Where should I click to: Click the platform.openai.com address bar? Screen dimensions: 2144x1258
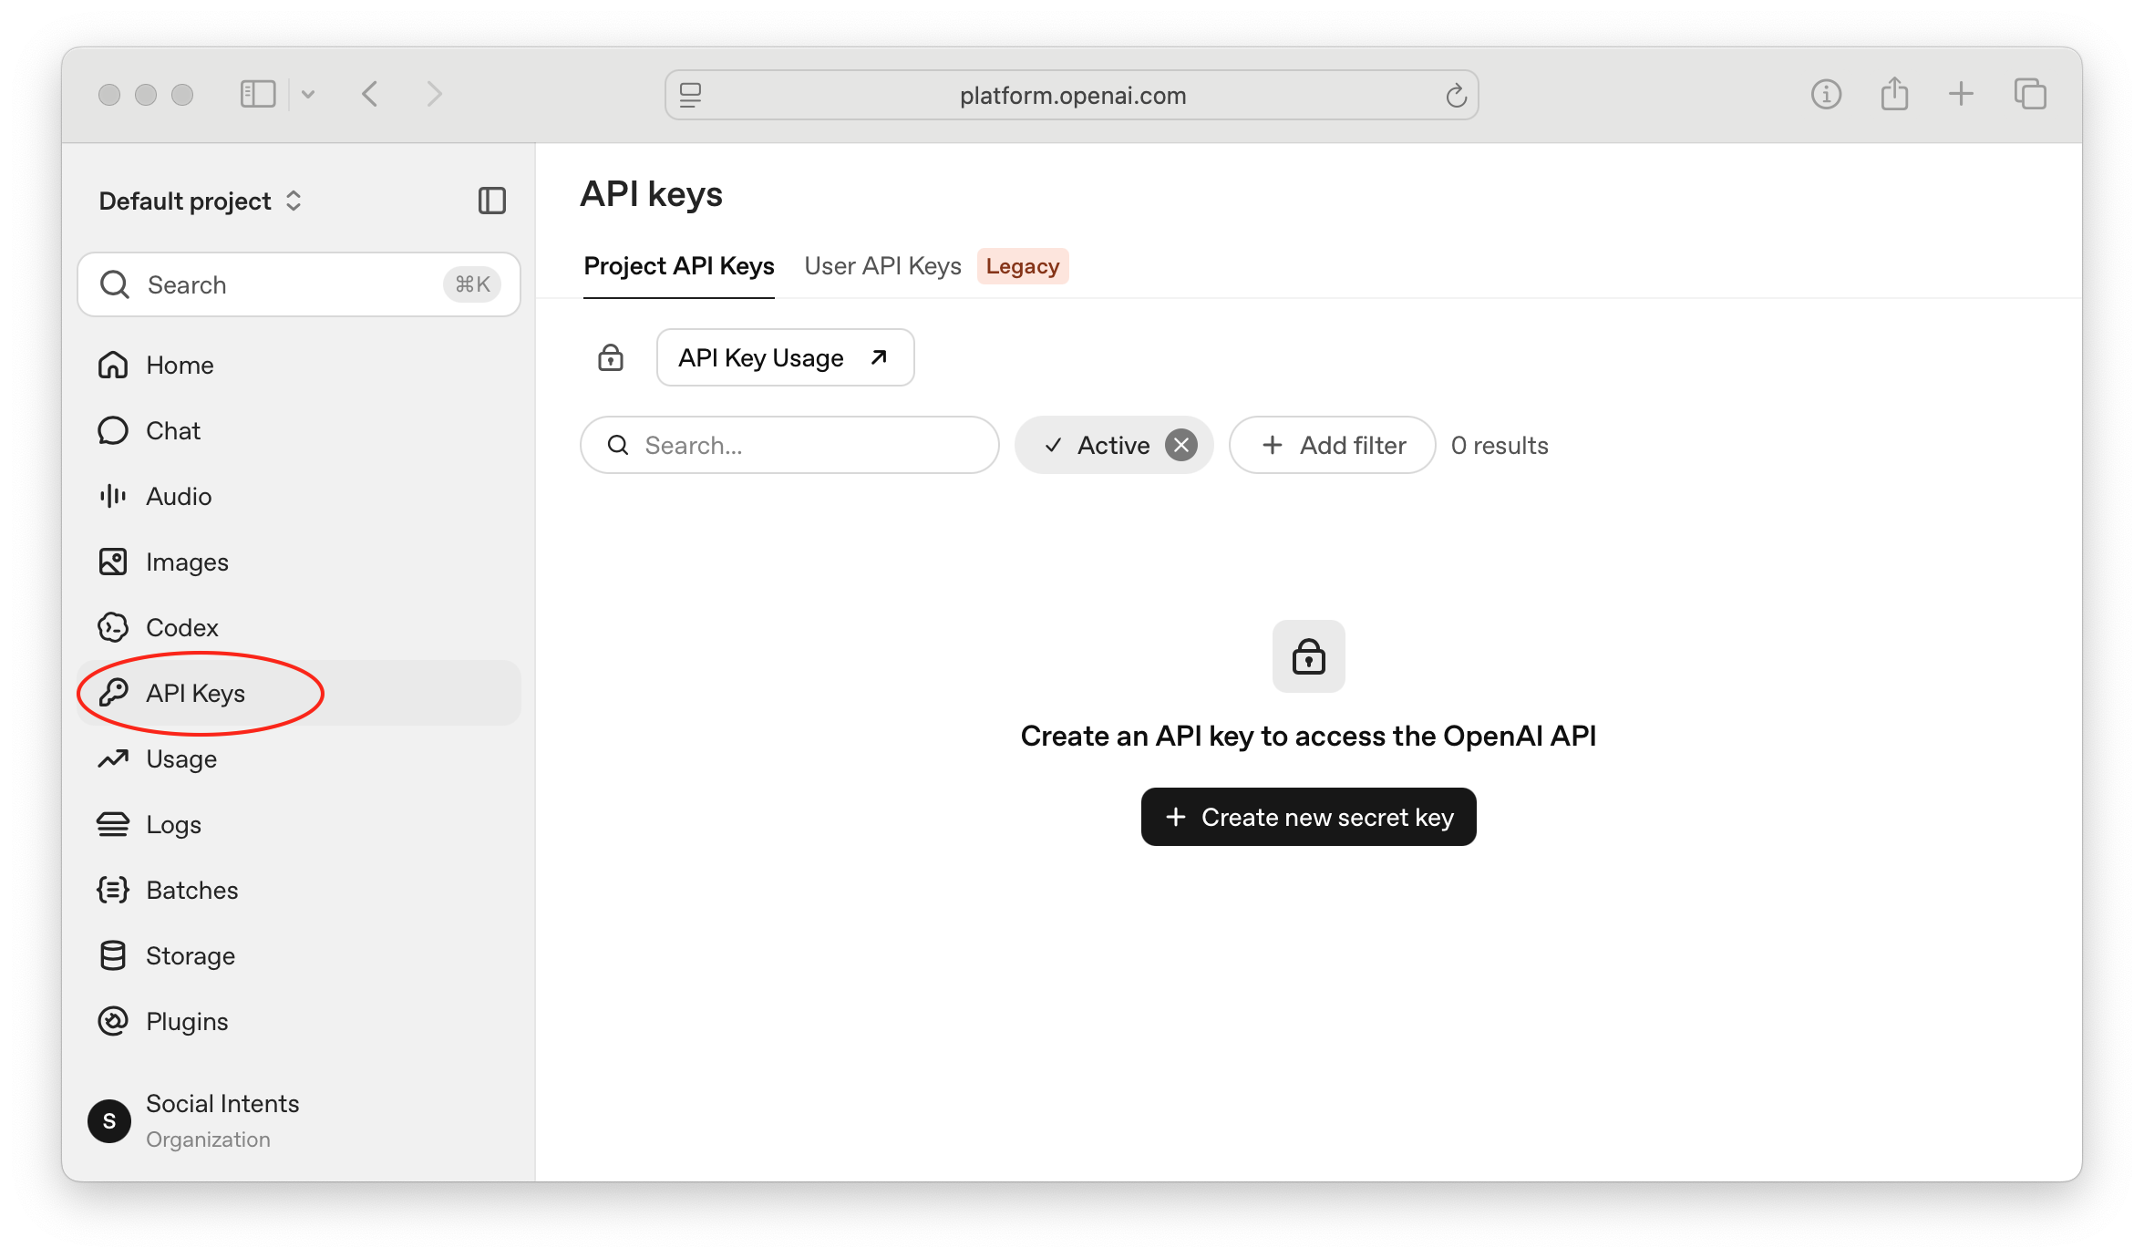pyautogui.click(x=1072, y=95)
